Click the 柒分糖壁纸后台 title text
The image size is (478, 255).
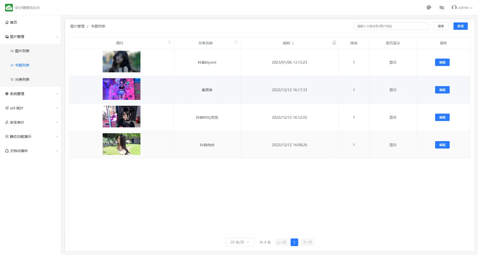27,8
